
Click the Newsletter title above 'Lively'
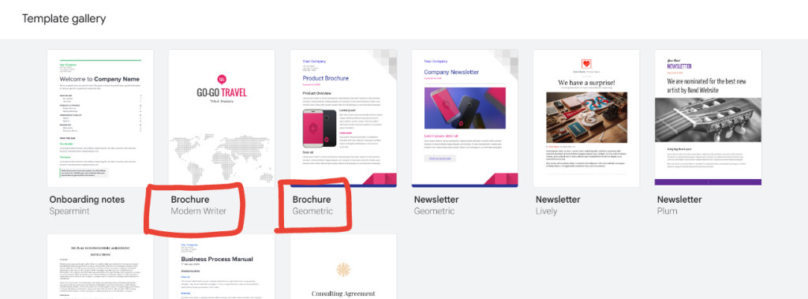point(558,200)
